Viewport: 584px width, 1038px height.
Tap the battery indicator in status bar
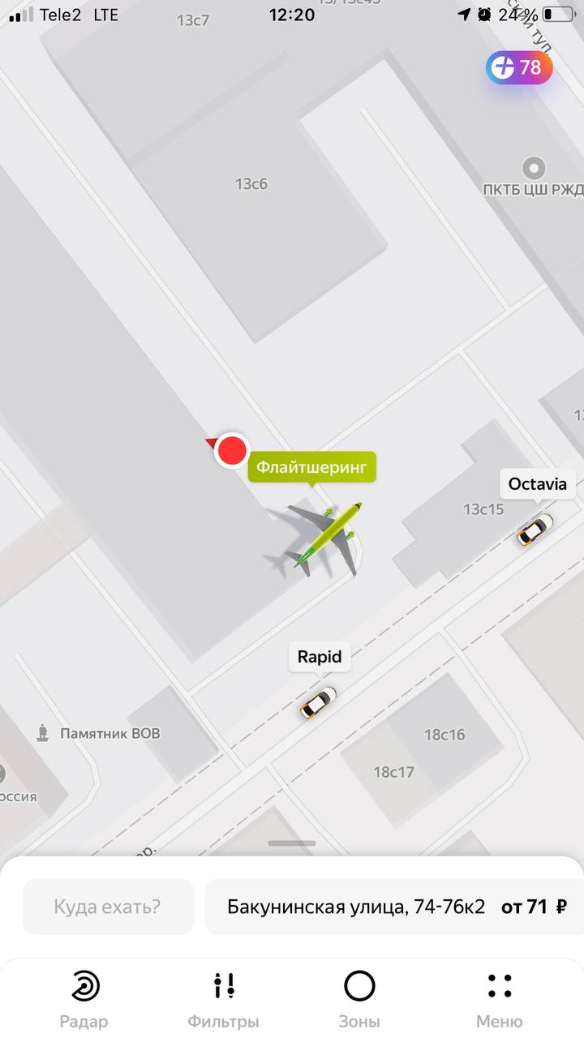pyautogui.click(x=559, y=15)
